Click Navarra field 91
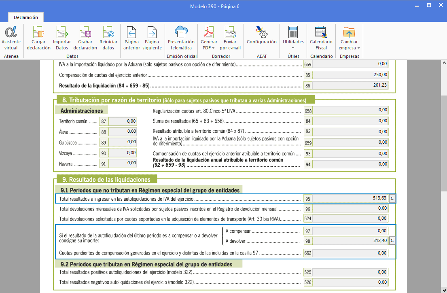This screenshot has width=447, height=293. [123, 163]
